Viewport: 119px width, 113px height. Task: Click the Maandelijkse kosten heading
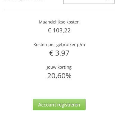(59, 22)
